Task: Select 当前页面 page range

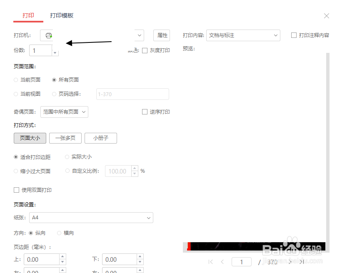Action: pyautogui.click(x=15, y=79)
